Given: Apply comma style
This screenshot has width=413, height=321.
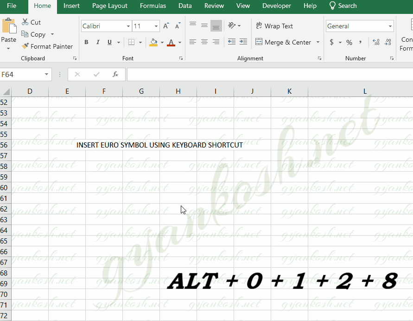Looking at the screenshot, I should [360, 42].
